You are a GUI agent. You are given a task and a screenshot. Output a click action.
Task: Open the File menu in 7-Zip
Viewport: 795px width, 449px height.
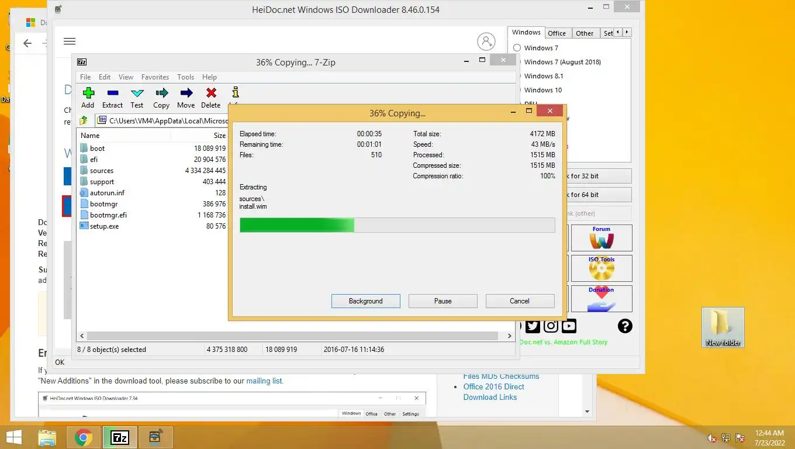pos(85,77)
